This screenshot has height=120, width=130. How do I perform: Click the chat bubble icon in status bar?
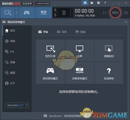coord(45,116)
